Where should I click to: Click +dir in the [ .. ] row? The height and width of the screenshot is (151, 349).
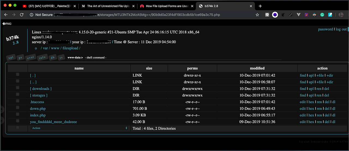pos(330,82)
